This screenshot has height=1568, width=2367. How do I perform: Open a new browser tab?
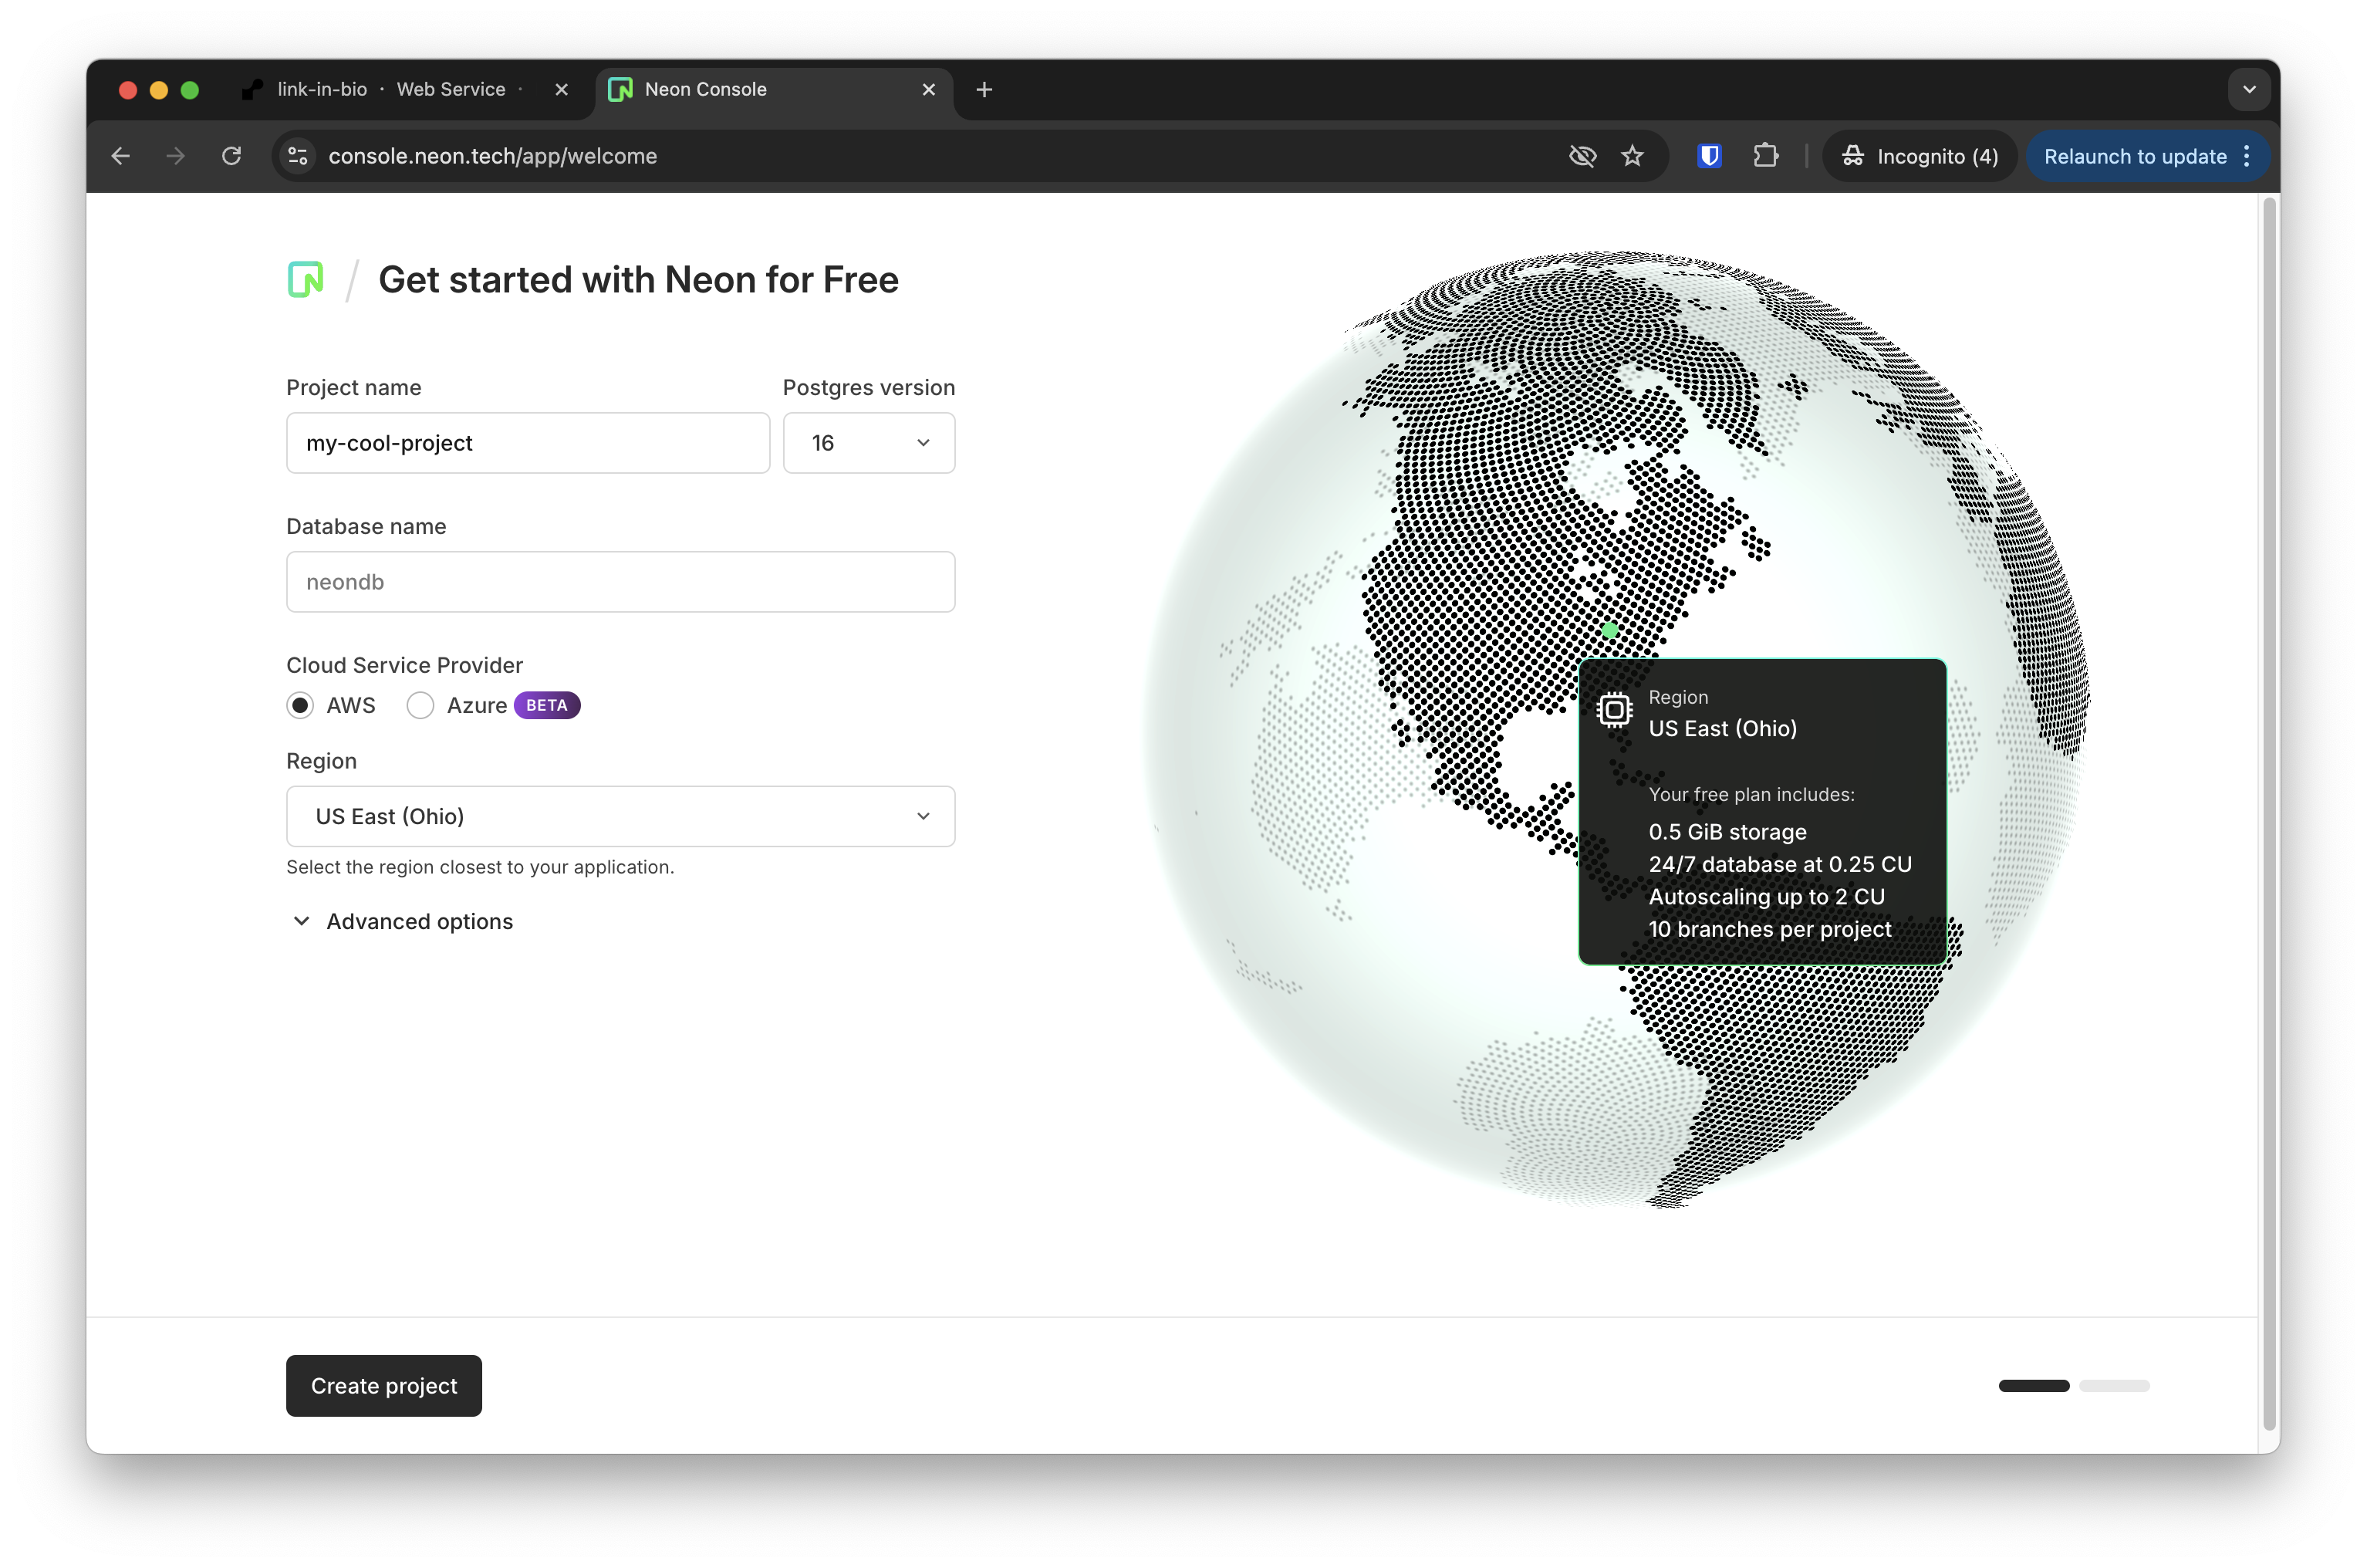(984, 90)
